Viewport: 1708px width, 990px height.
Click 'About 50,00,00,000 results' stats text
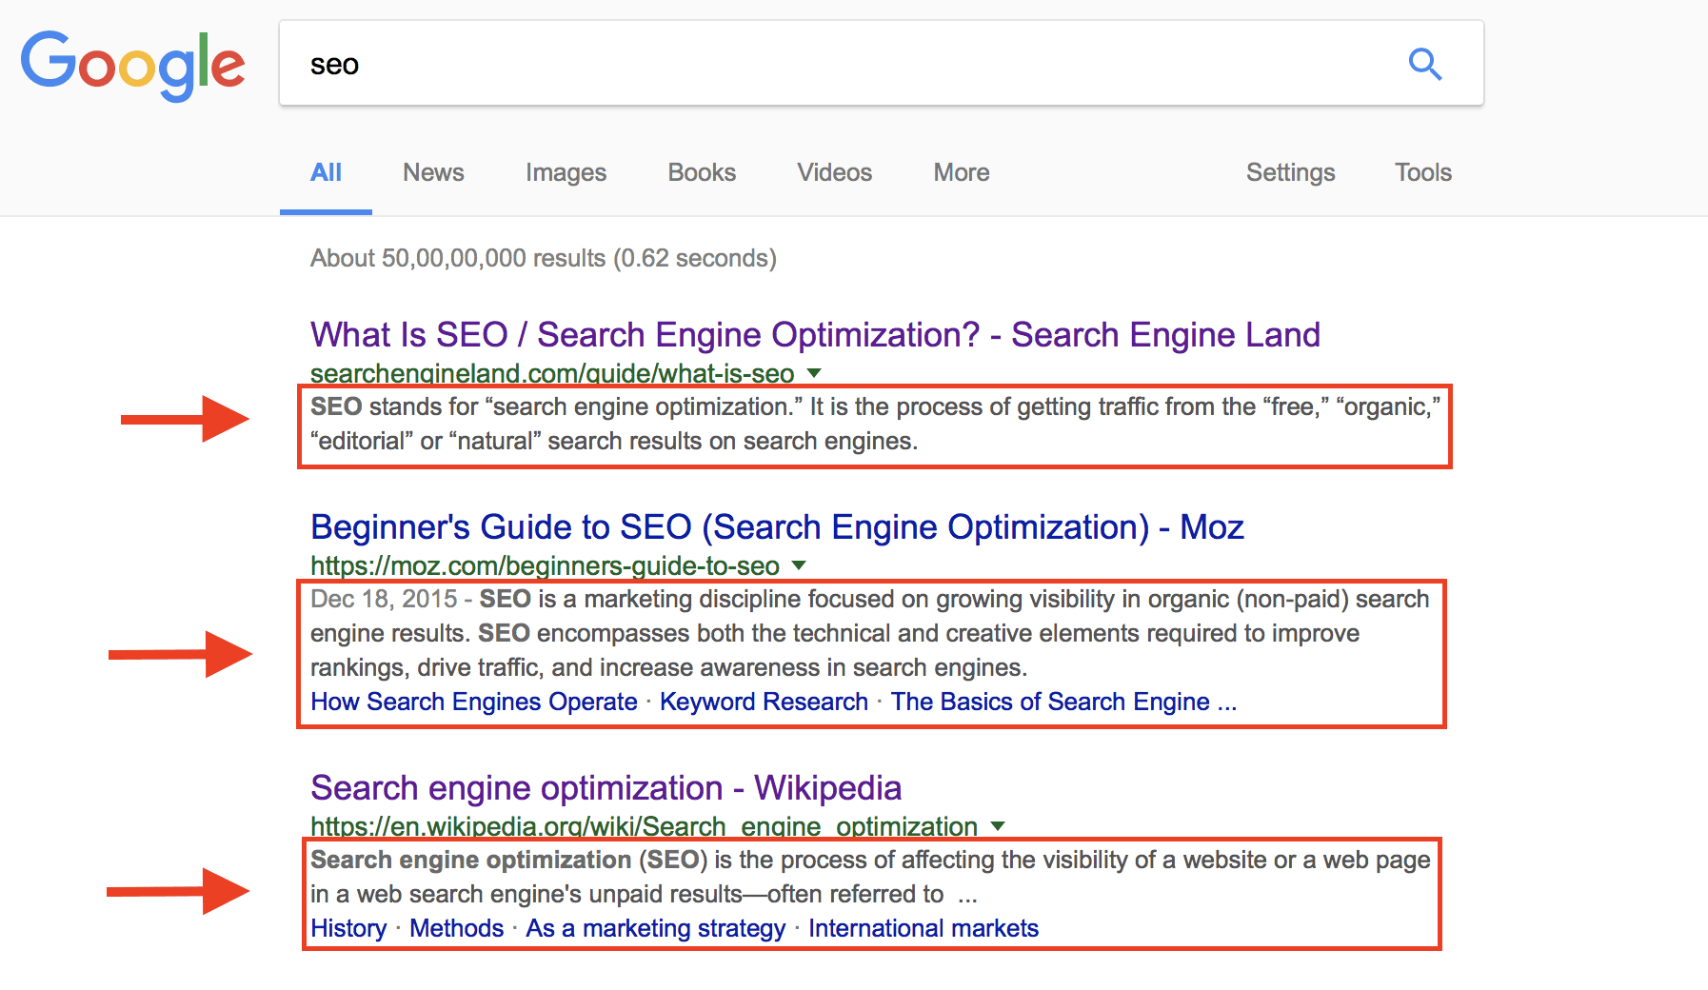click(x=544, y=258)
